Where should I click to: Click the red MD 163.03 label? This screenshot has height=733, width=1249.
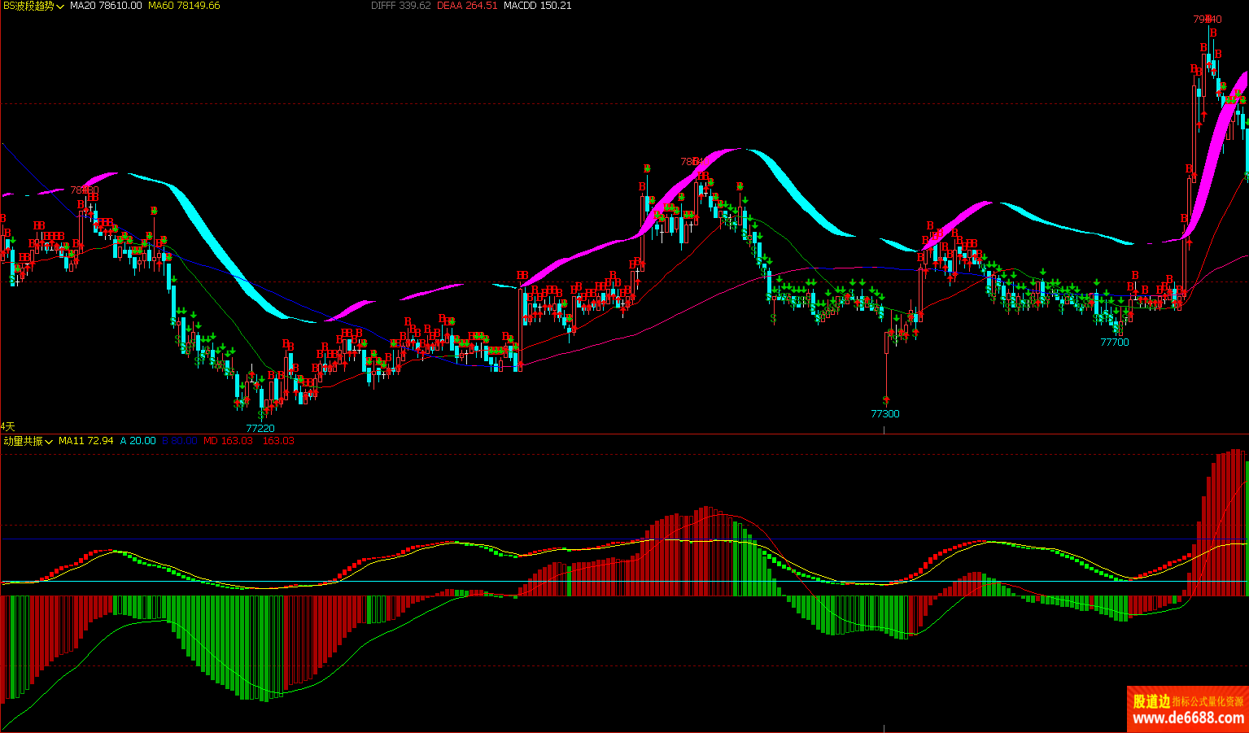tap(228, 441)
